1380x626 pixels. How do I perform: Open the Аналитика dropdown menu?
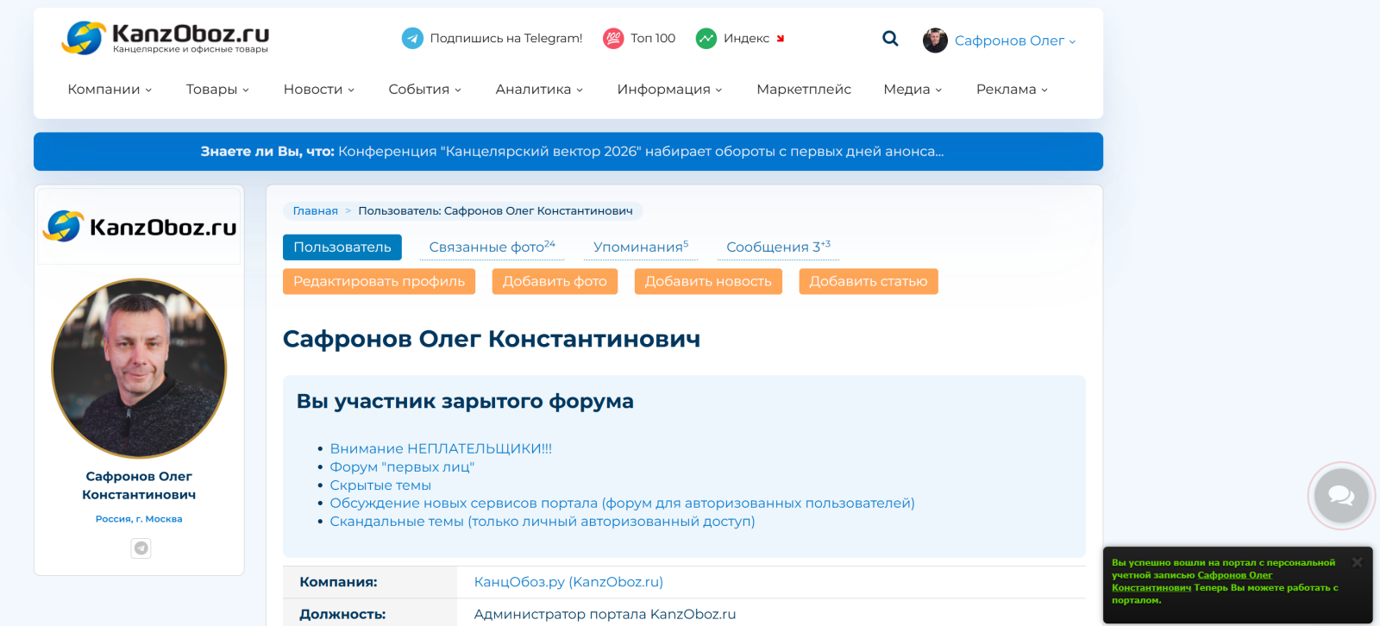539,90
